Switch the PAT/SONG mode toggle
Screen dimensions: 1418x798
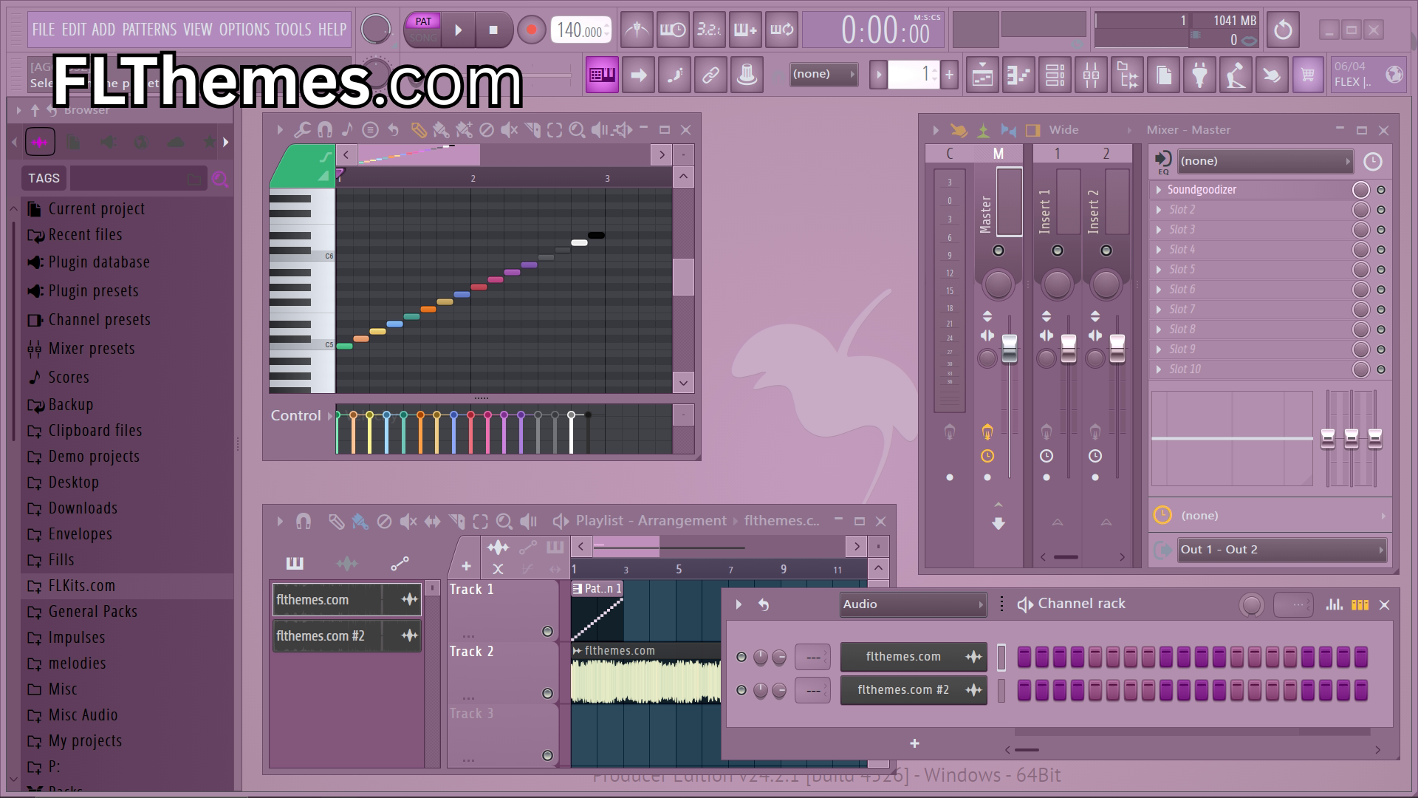pos(423,30)
